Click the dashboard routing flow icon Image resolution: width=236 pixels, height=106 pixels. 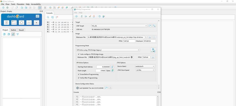click(x=22, y=23)
